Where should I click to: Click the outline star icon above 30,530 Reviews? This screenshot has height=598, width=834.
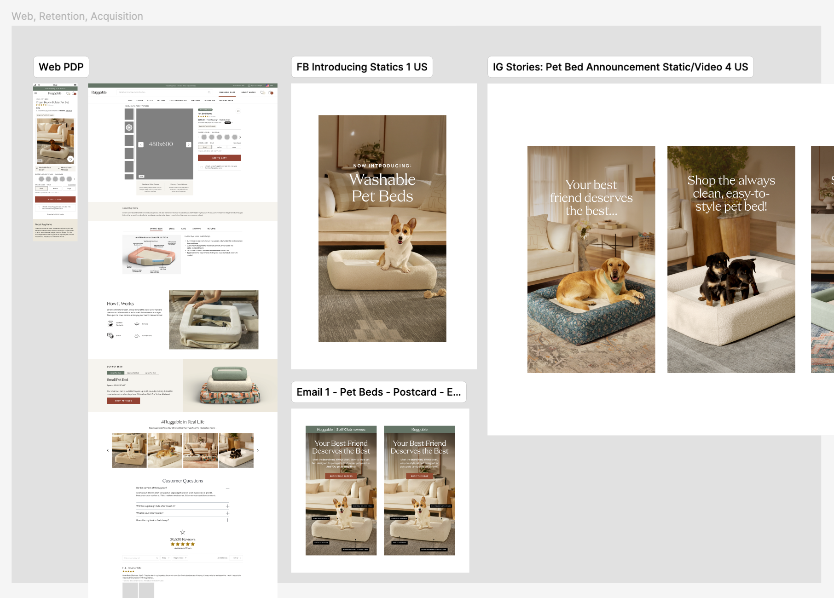point(183,532)
